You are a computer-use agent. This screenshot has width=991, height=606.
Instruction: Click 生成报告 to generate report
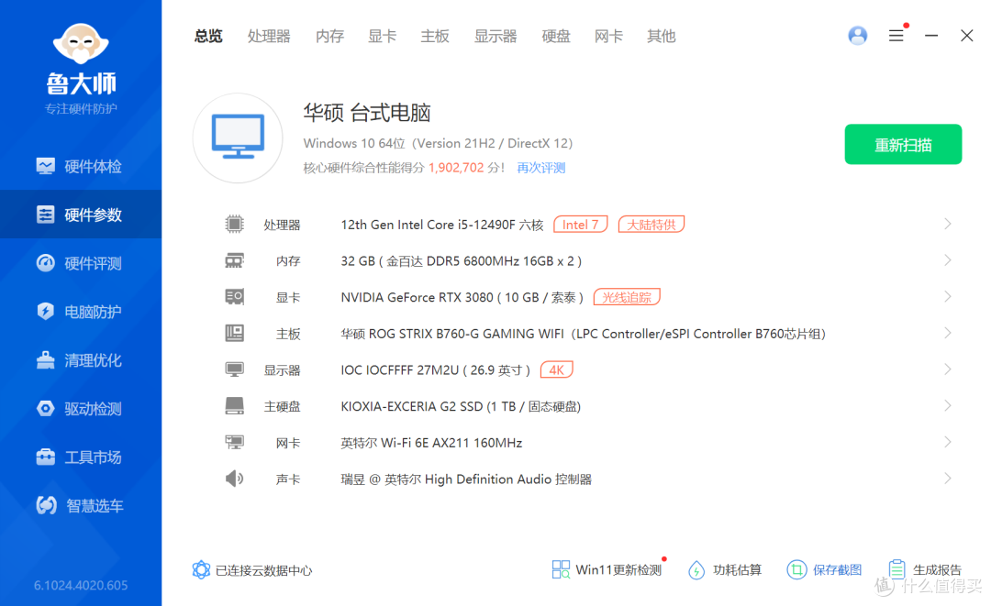tap(925, 570)
